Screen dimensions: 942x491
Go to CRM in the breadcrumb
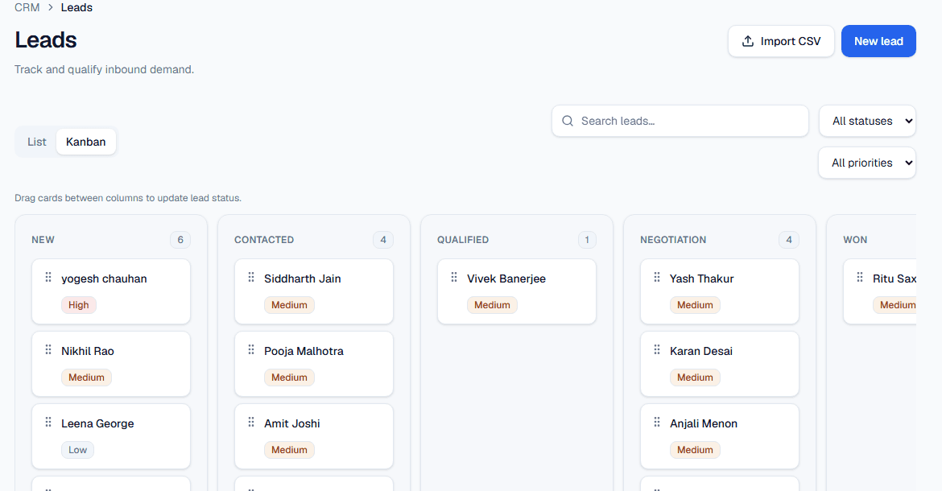[27, 7]
